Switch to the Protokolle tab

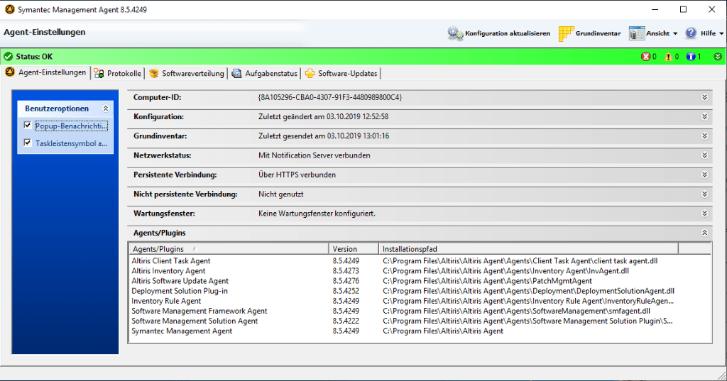click(119, 73)
